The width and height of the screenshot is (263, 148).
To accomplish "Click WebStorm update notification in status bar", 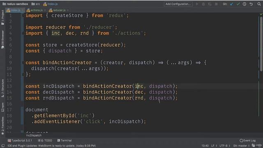I will pyautogui.click(x=52, y=146).
